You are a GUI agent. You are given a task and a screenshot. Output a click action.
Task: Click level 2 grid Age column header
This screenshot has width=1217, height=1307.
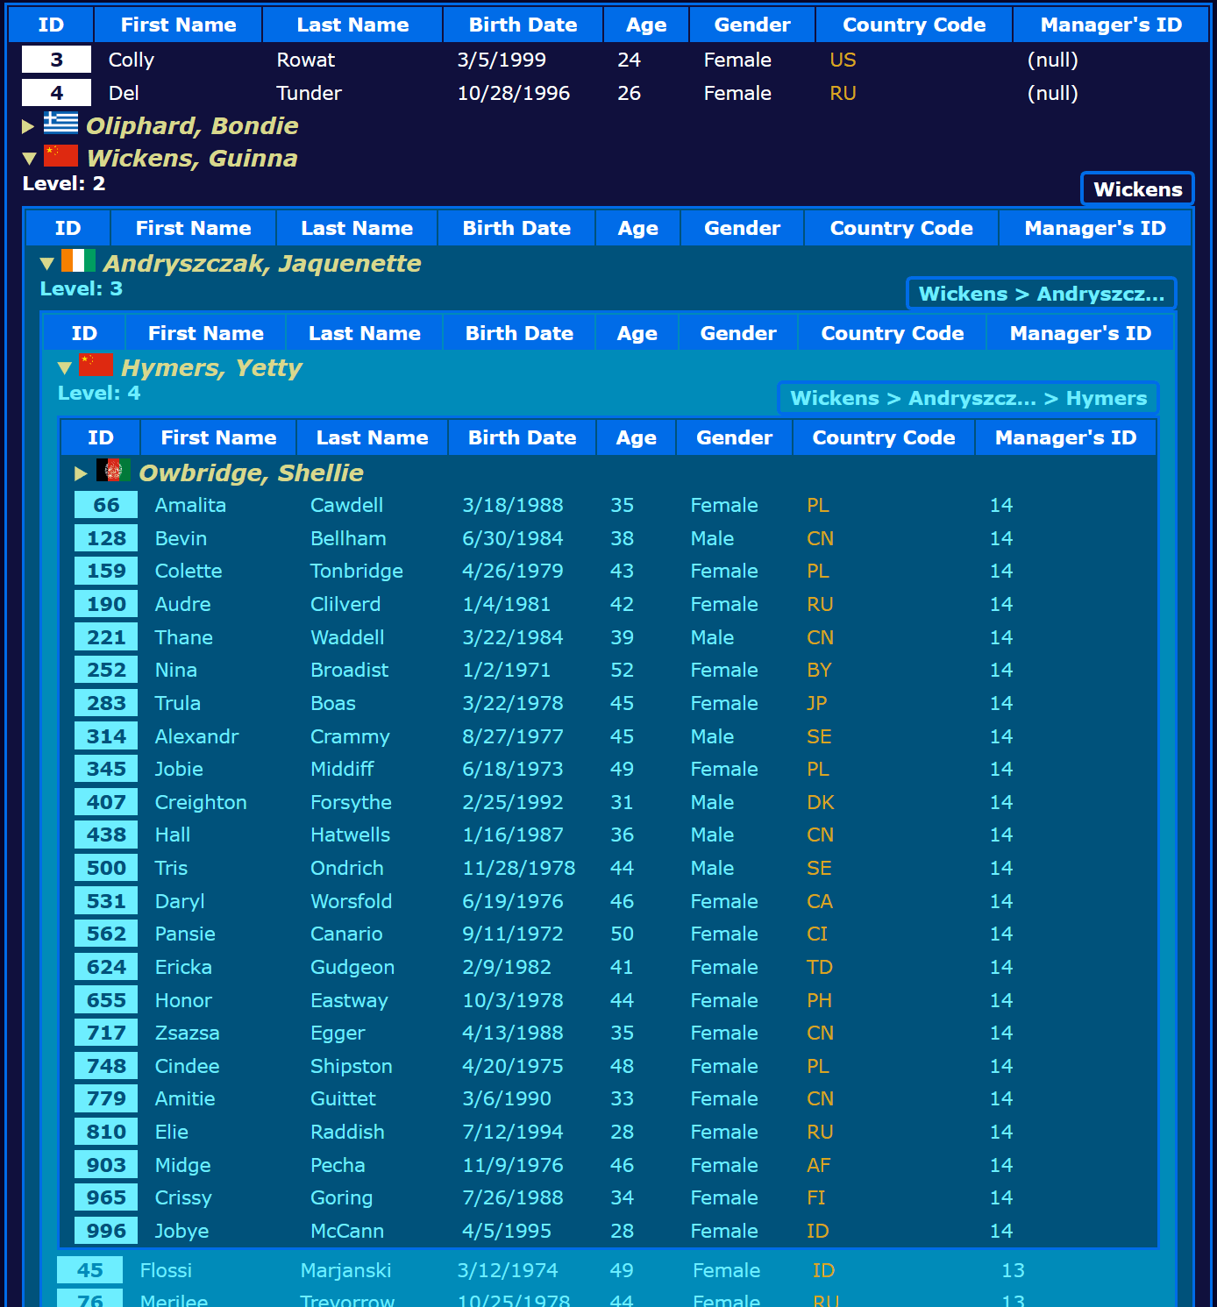click(637, 228)
